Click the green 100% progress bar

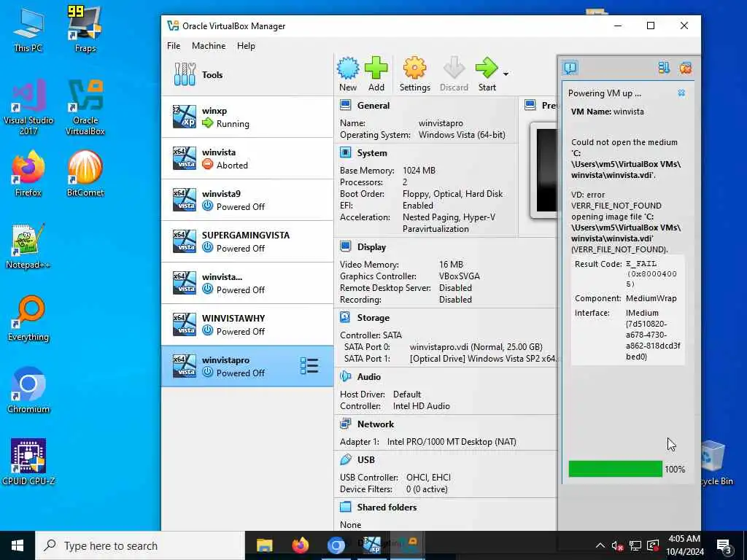615,469
